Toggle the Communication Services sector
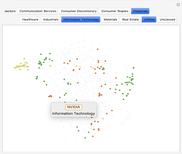The width and height of the screenshot is (182, 154). 38,11
